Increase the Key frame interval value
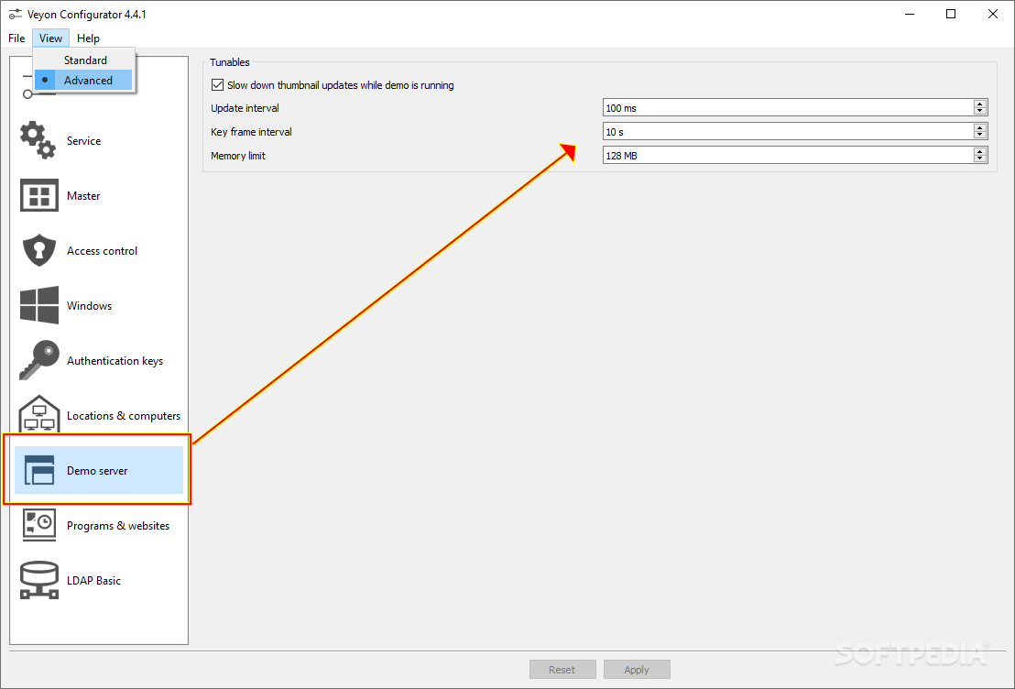Screen dimensions: 1015x689 tap(980, 127)
